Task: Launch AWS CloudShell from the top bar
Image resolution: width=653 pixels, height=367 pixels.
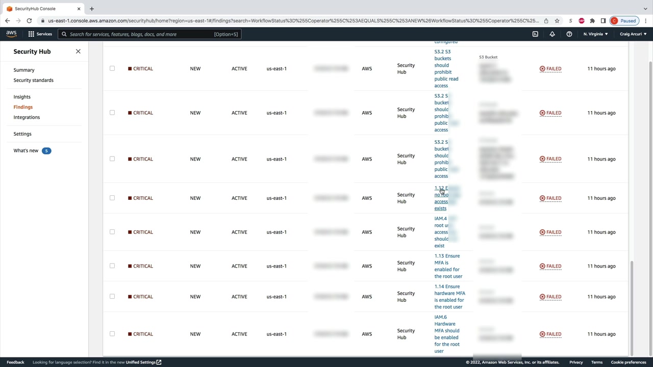Action: (x=535, y=34)
